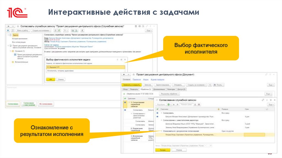
Task: Collapse 'Согласование с заместителями директора' group in dialog
Action: coord(161,120)
